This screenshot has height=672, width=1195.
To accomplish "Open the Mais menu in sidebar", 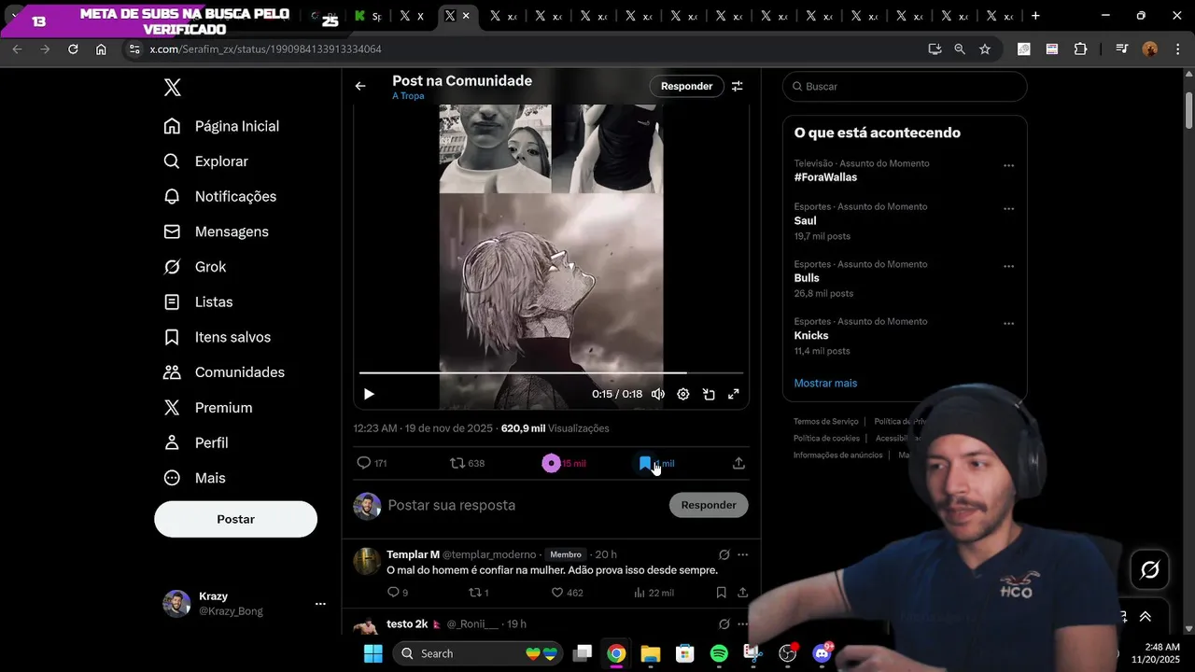I will pyautogui.click(x=195, y=478).
